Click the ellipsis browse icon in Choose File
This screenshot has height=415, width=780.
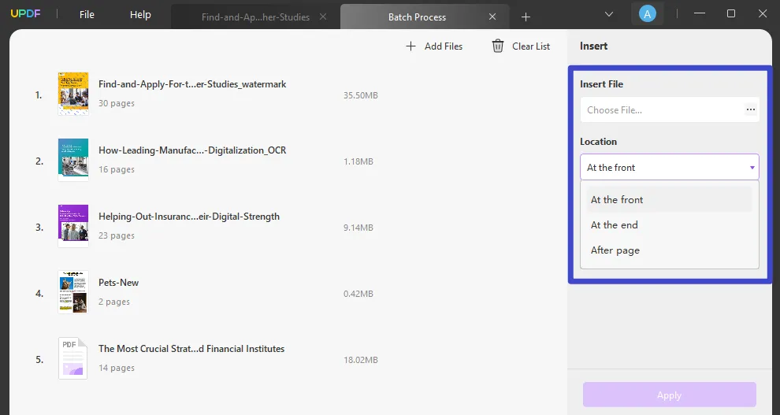pyautogui.click(x=750, y=110)
